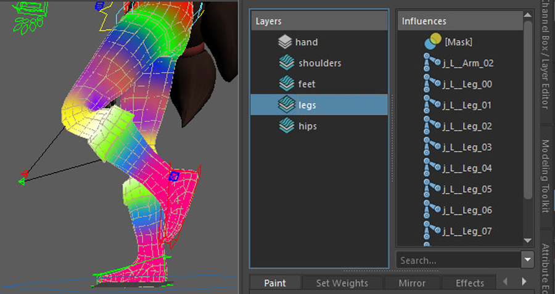Image resolution: width=555 pixels, height=294 pixels.
Task: Click joint icon beside j_L__Leg_07
Action: (431, 231)
